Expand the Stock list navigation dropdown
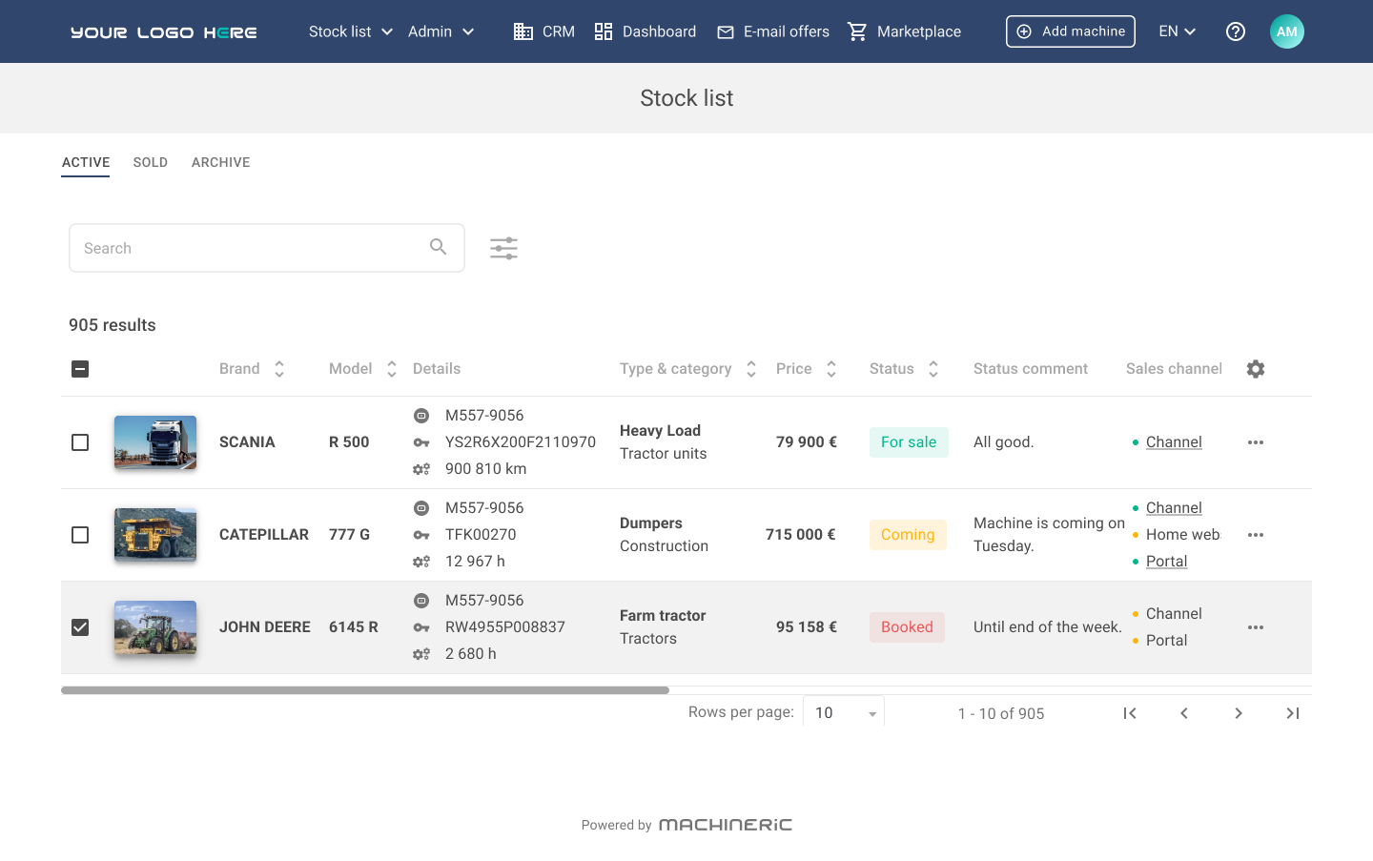The width and height of the screenshot is (1373, 861). 350,31
